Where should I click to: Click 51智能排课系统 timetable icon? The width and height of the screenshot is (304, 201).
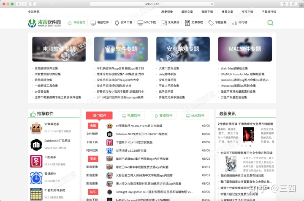[36, 194]
